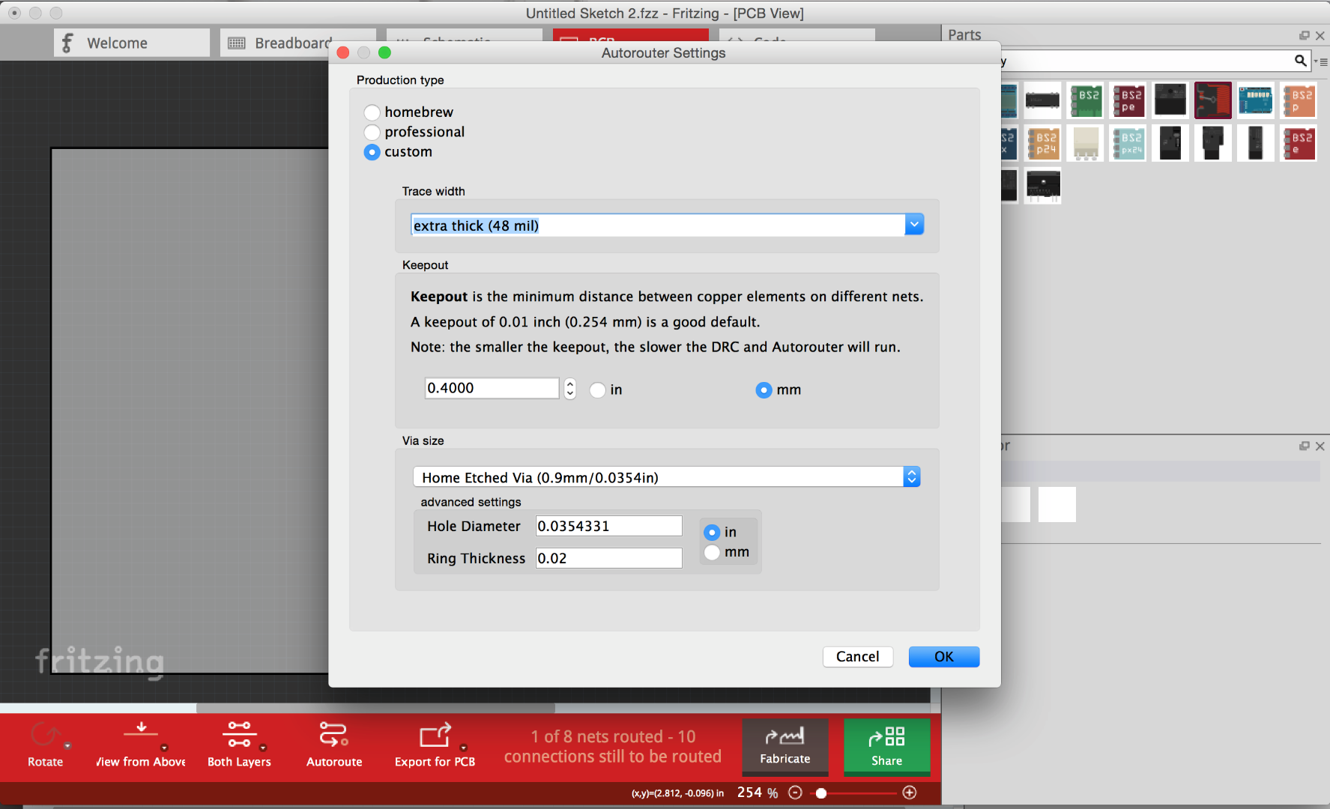Select the homebrew production type

372,112
